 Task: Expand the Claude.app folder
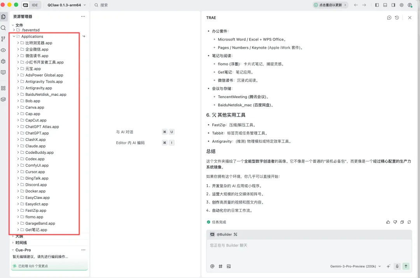pyautogui.click(x=18, y=146)
